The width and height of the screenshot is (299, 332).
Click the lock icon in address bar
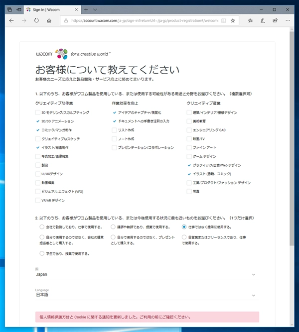[x=66, y=20]
